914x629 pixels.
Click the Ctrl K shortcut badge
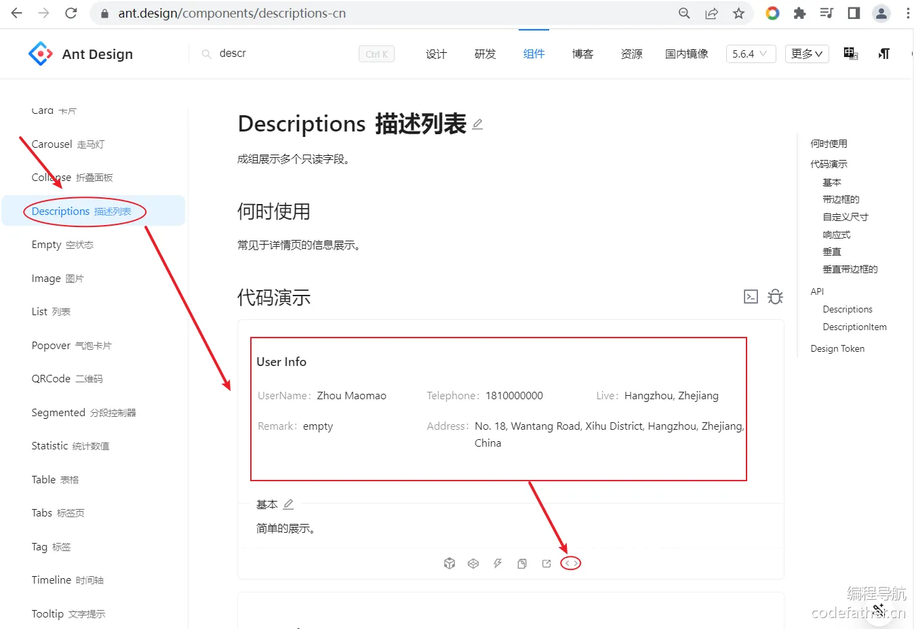click(x=376, y=54)
